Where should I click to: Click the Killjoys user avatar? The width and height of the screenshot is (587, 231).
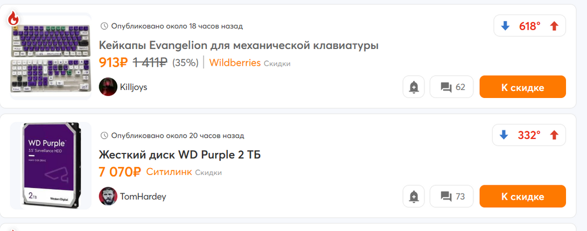(108, 87)
